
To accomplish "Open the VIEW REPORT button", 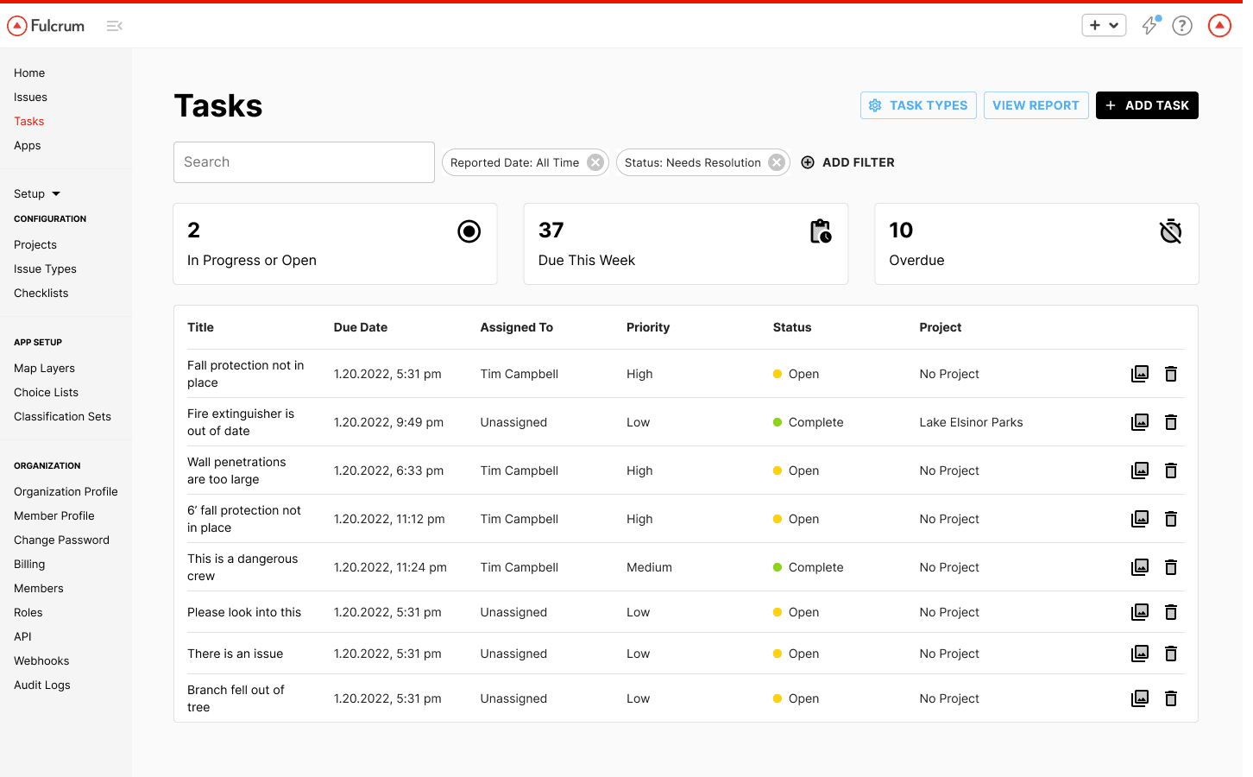I will click(1036, 105).
